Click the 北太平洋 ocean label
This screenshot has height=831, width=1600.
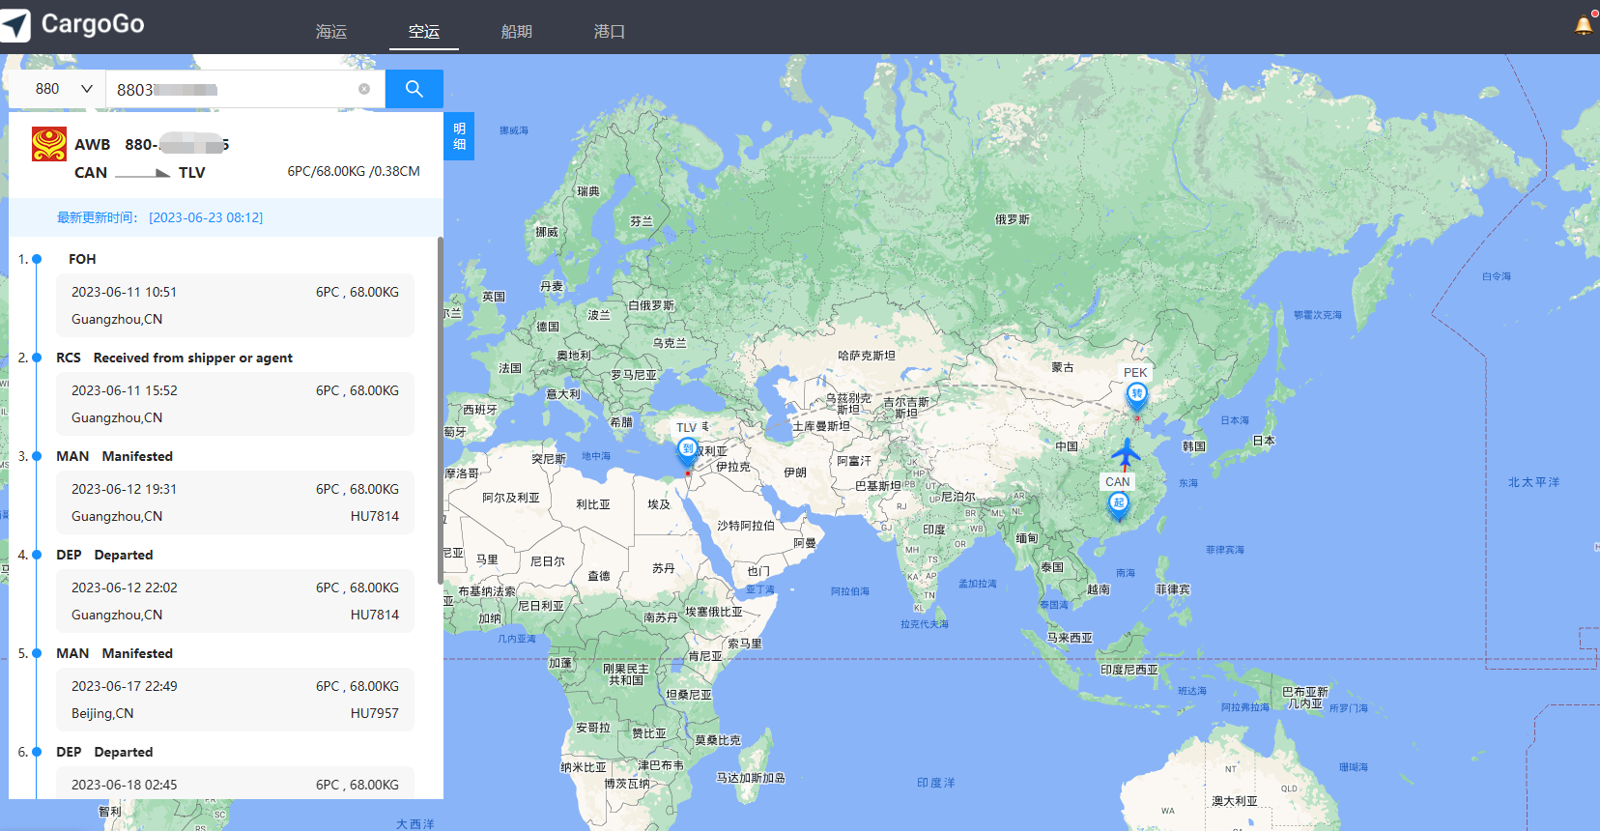(x=1534, y=482)
